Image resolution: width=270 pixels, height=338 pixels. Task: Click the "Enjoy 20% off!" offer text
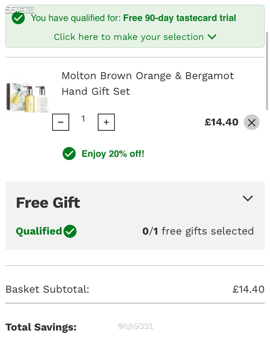(x=113, y=154)
